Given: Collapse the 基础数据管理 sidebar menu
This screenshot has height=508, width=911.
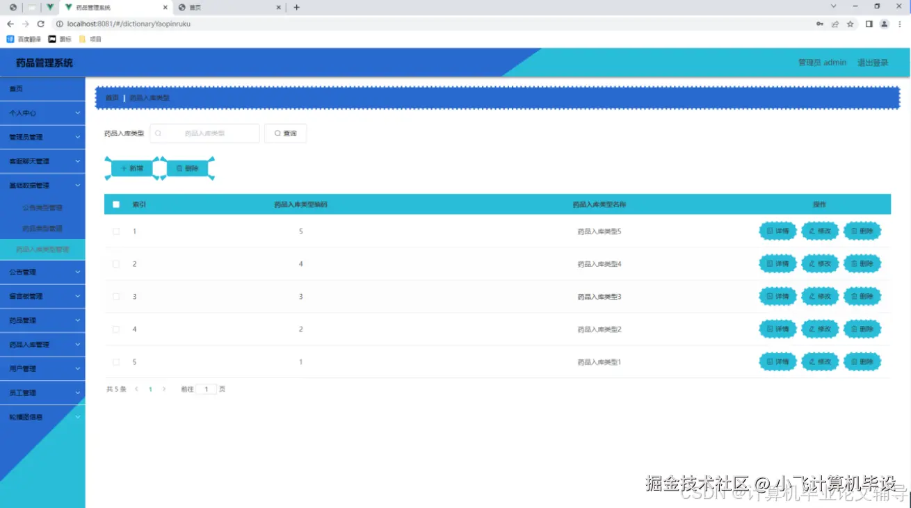Looking at the screenshot, I should pos(42,186).
